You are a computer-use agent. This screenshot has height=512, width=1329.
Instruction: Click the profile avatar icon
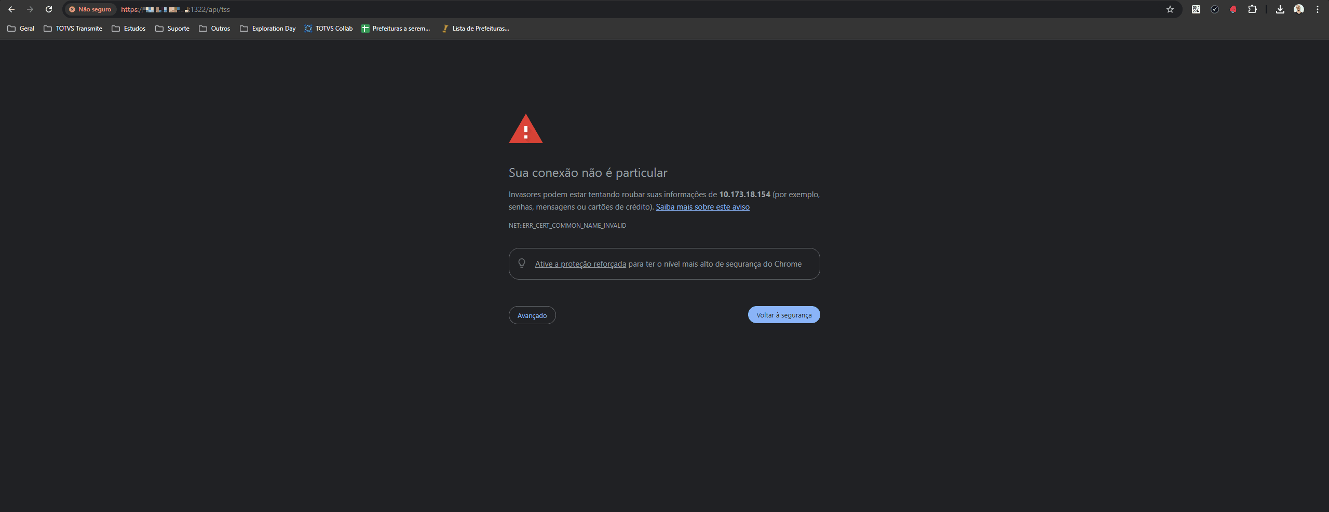[1299, 9]
